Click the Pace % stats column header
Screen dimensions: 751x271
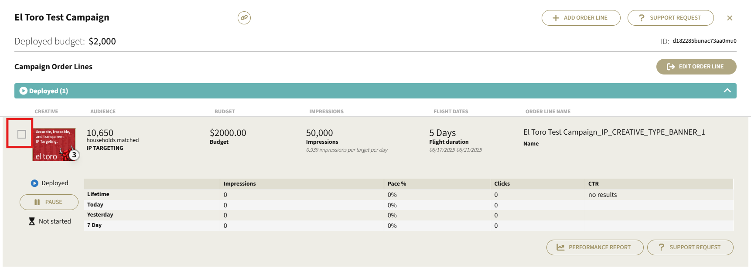(x=396, y=184)
